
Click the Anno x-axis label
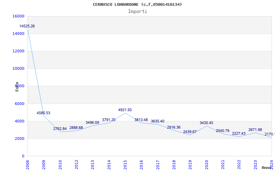pos(266,168)
